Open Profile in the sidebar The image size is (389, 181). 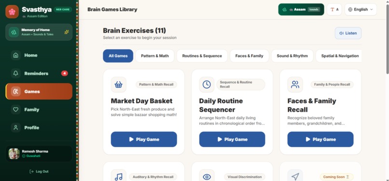tap(39, 128)
